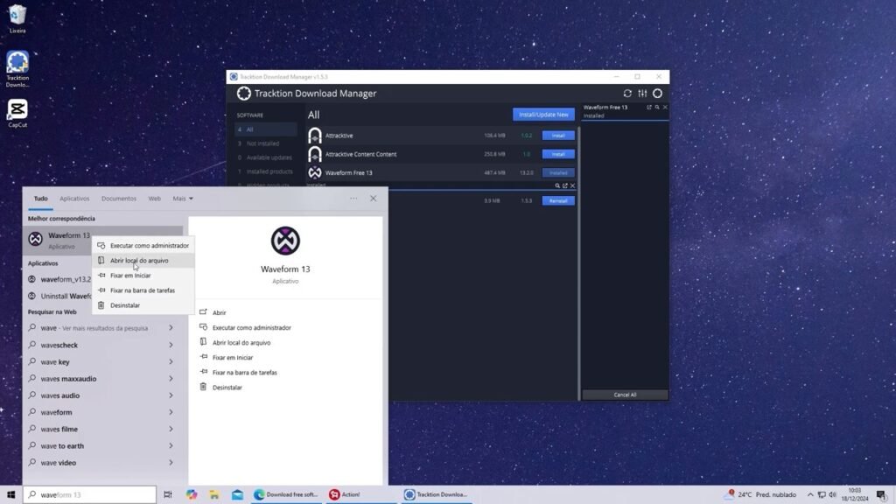Dismiss the installed status under Waveform Free 13 row
Screen dimensions: 896x504
(x=572, y=185)
